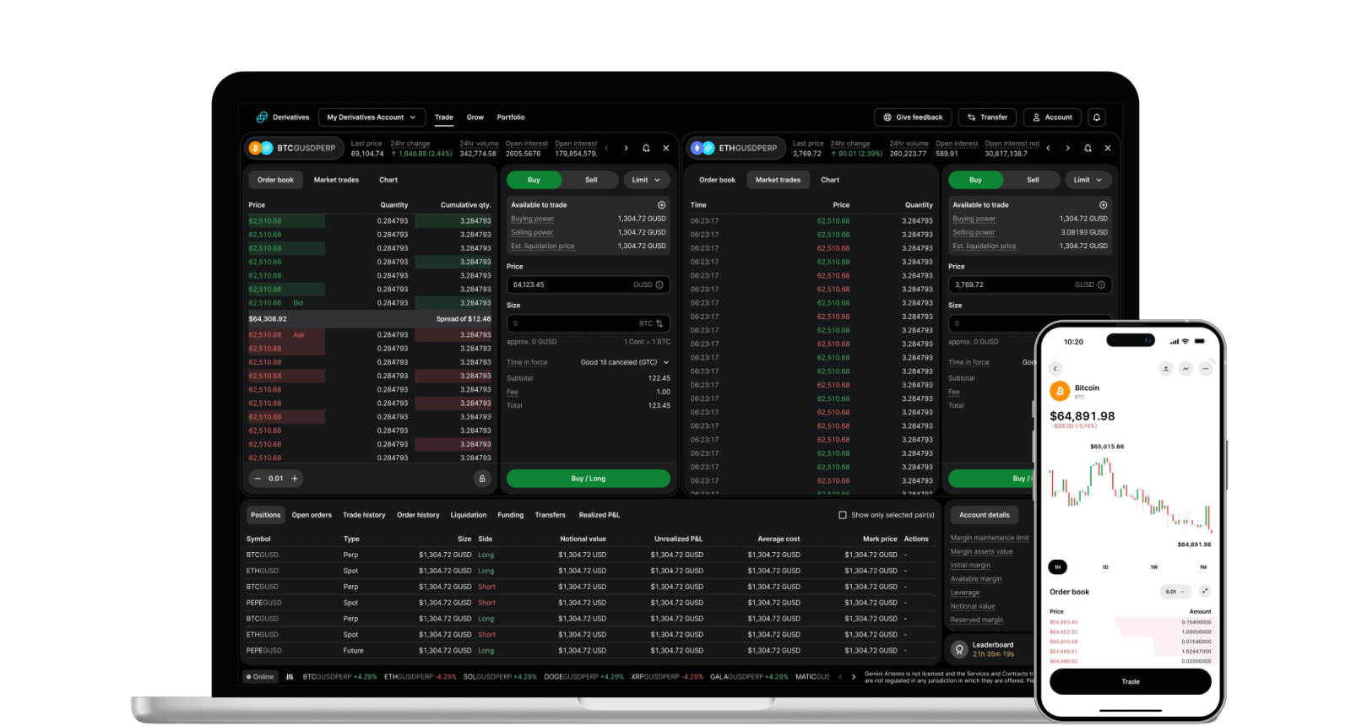Close the ETHGUSDPERP trading panel
1351x726 pixels.
(1108, 148)
